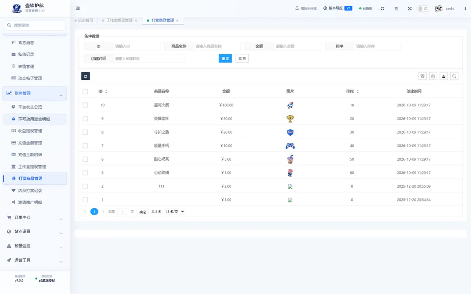Go to page 1 in pagination

(94, 212)
